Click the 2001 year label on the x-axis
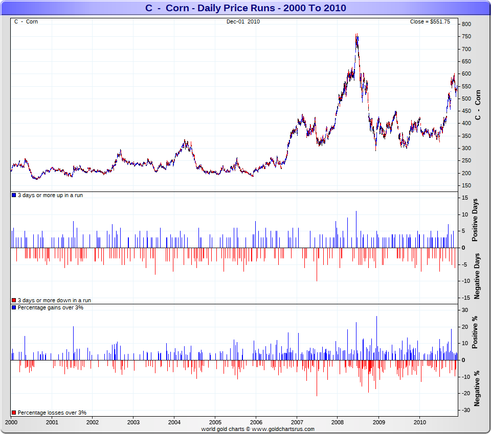Viewport: 491px width, 434px height. tap(51, 423)
